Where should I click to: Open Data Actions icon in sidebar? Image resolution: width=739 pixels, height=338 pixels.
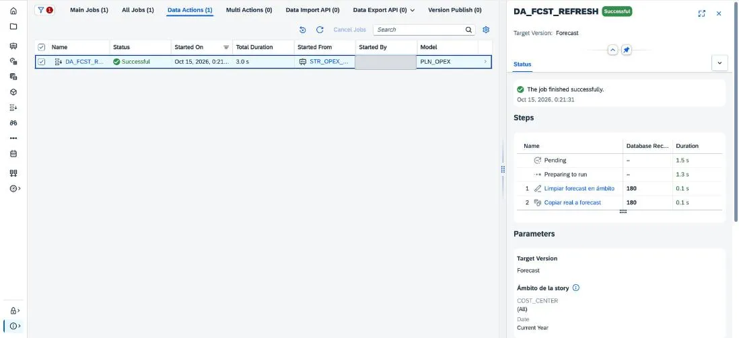13,108
